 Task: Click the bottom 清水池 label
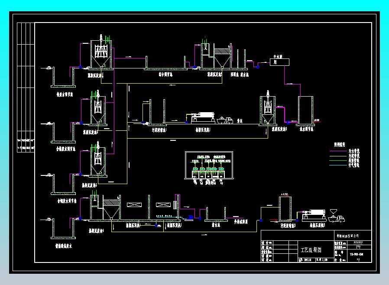pos(216,225)
